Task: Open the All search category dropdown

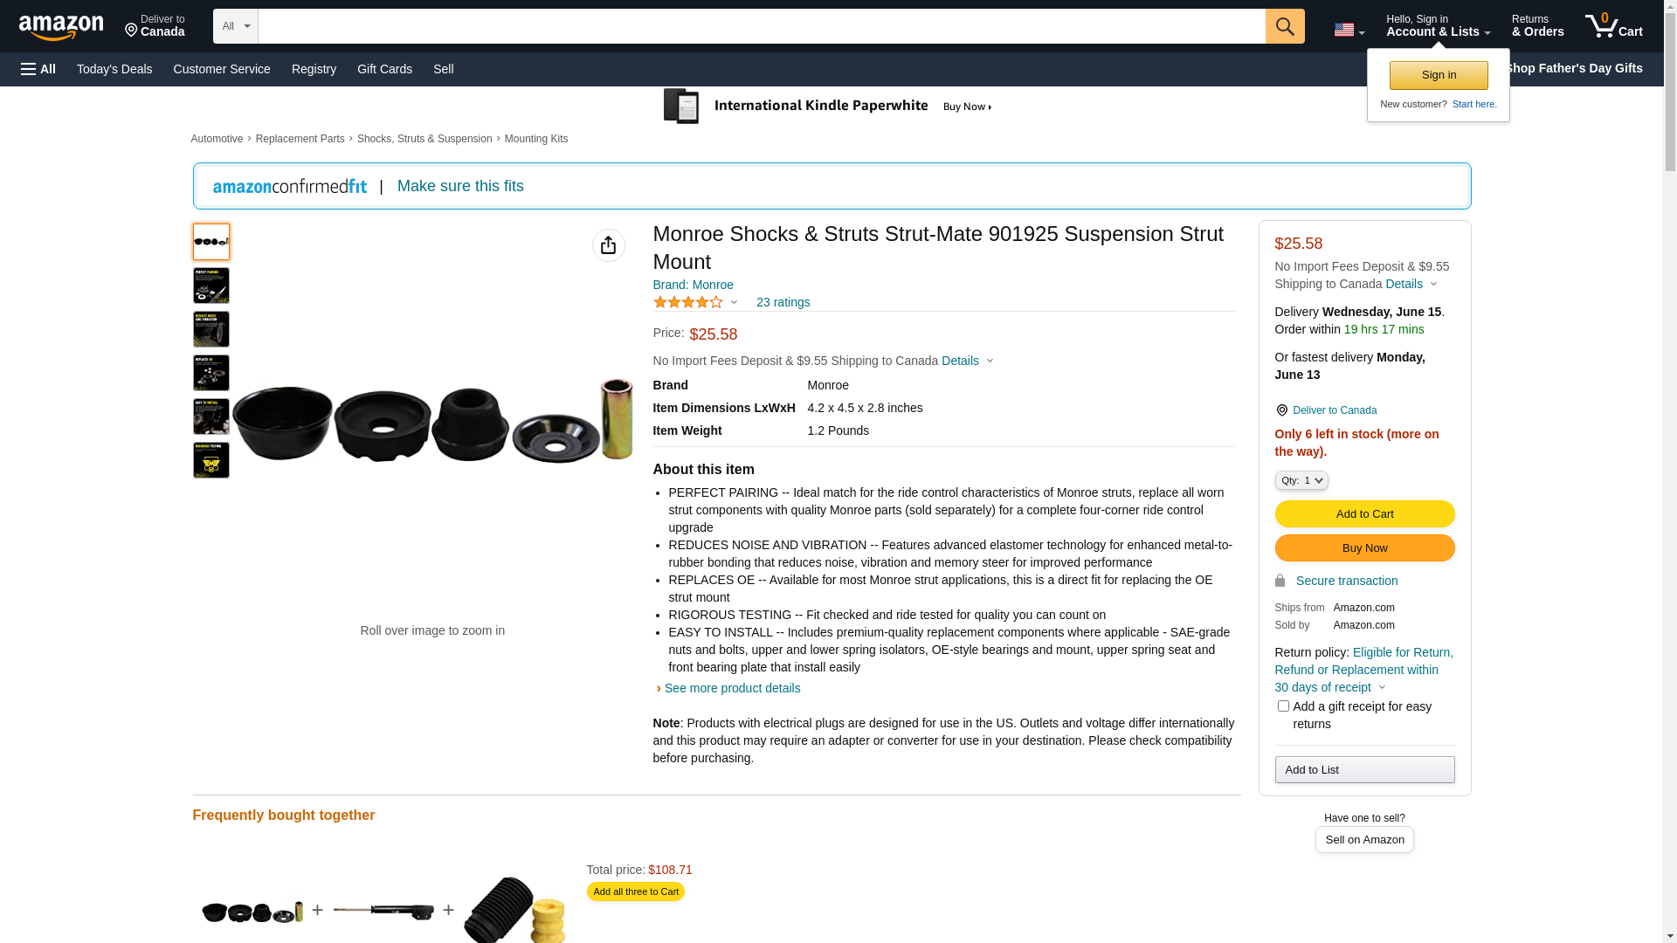Action: click(x=235, y=26)
